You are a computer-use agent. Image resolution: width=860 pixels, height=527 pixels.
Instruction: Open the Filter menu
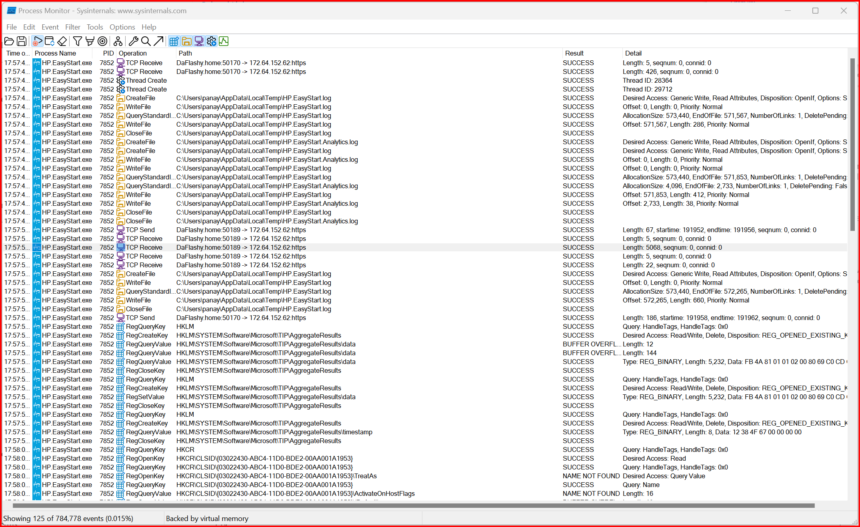point(73,27)
